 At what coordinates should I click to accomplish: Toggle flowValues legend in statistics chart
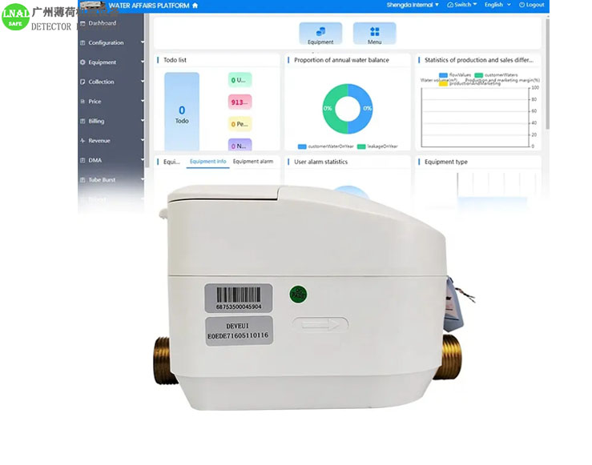pyautogui.click(x=455, y=74)
